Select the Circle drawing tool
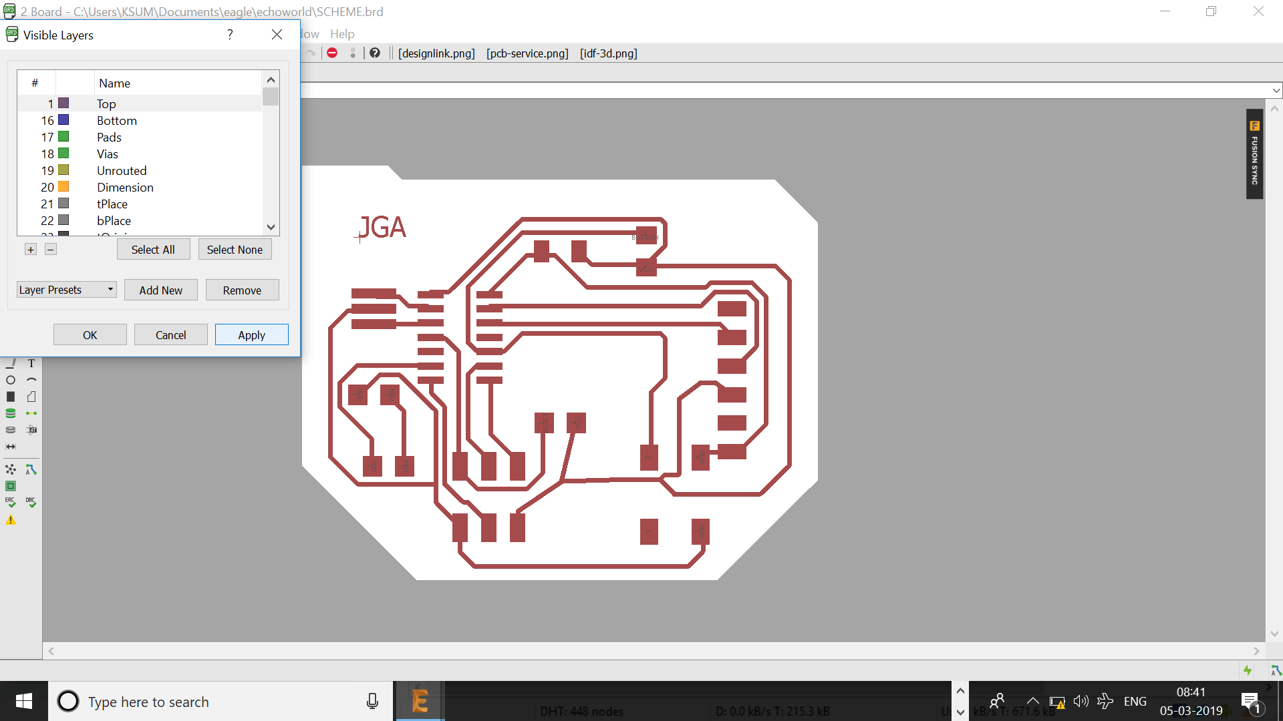 point(11,380)
